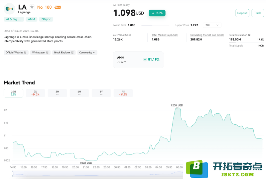Click the AMM trend arrow icon
The width and height of the screenshot is (266, 179).
click(145, 59)
